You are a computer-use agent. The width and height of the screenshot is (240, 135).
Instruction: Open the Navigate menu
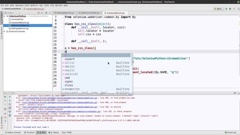click(19, 5)
